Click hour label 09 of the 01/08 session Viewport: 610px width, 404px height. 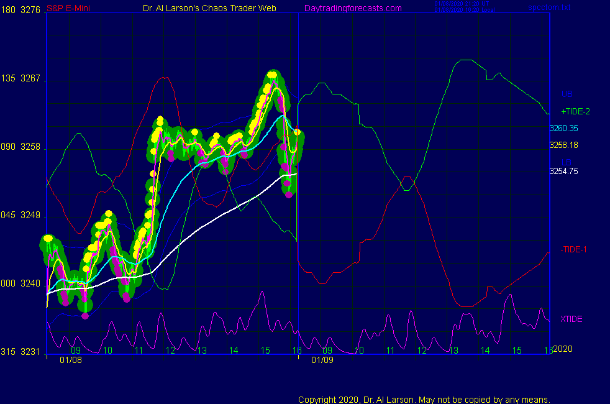[x=76, y=351]
